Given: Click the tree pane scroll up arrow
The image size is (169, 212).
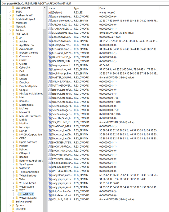Looking at the screenshot, I should coord(44,8).
